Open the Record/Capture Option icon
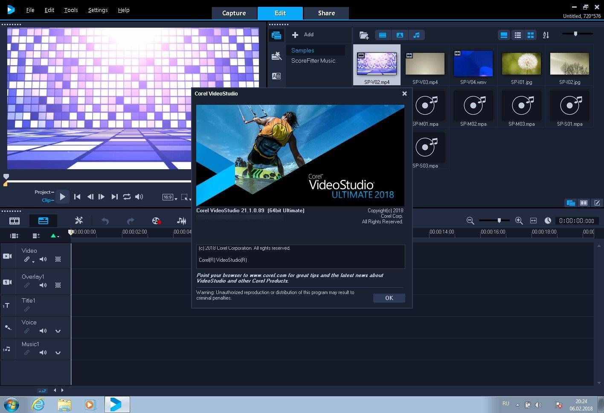Screen dimensions: 604x413 [x=156, y=221]
